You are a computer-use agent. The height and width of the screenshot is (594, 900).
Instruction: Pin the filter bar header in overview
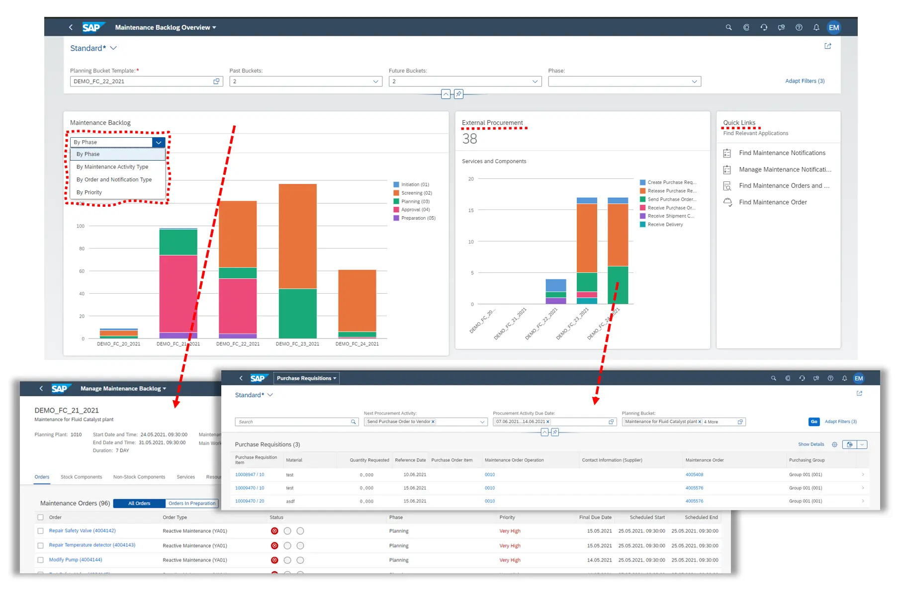458,94
